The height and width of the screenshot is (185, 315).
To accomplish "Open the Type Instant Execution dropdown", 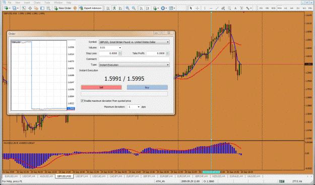I will (x=134, y=65).
